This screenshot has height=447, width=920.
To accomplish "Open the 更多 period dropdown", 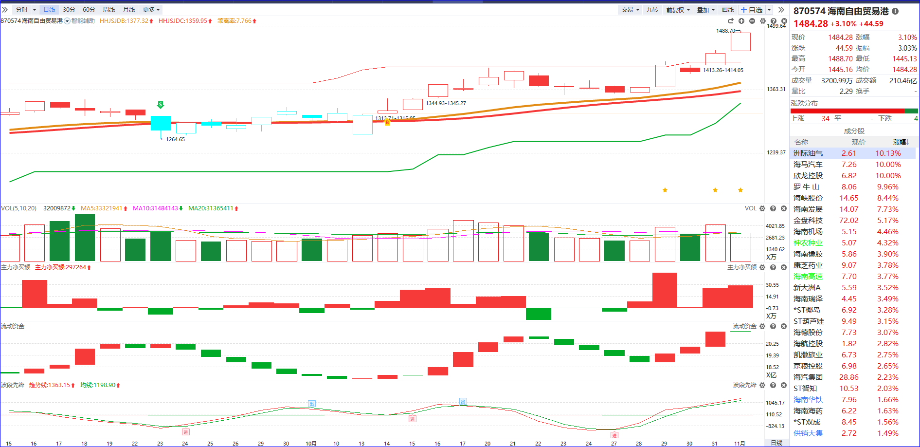I will pos(151,10).
